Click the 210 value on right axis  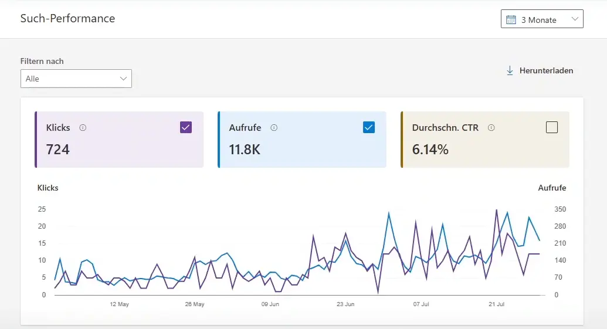[560, 243]
